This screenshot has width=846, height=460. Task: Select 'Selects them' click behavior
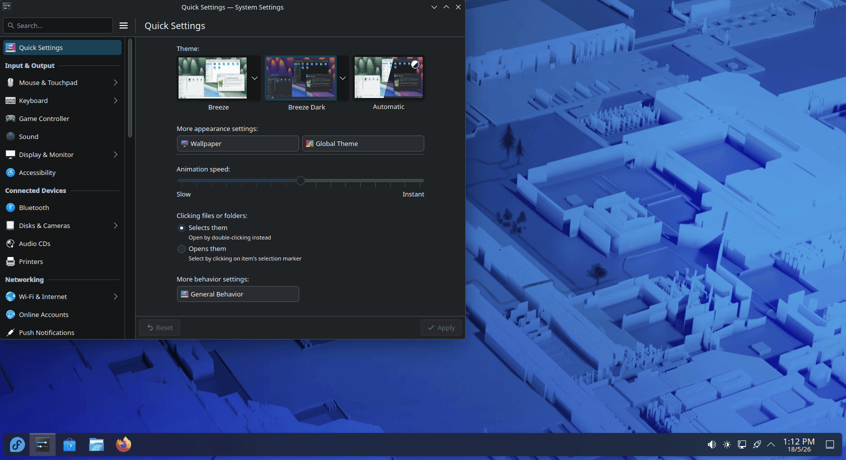point(182,228)
